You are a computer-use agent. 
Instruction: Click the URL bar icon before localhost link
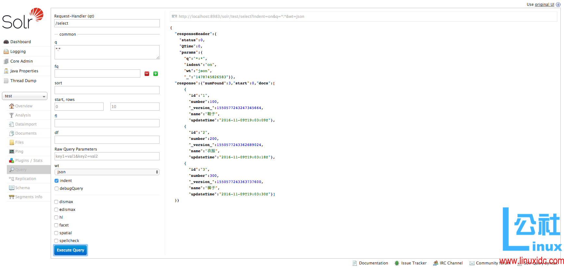pos(174,17)
